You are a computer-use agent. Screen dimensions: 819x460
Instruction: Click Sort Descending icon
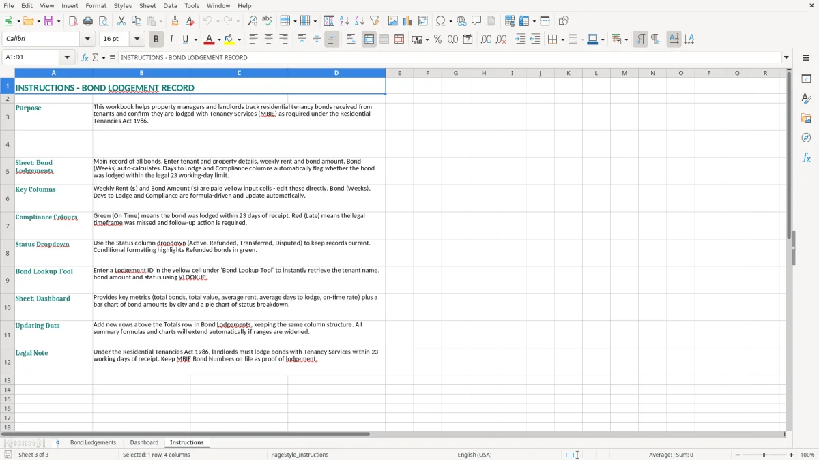point(360,21)
